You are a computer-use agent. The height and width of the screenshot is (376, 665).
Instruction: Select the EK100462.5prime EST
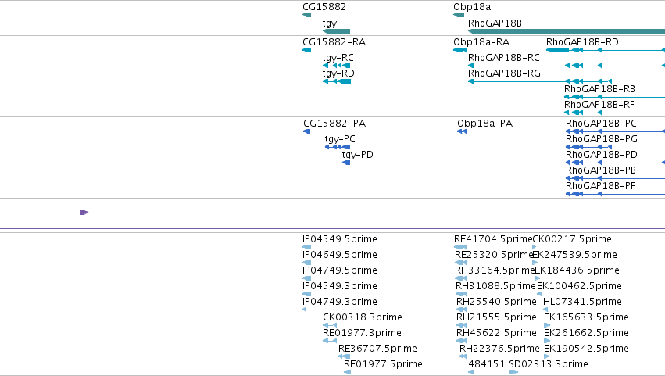tap(539, 294)
